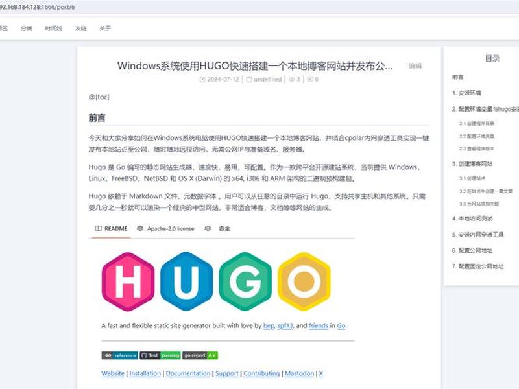Viewport: 519px width, 389px height.
Task: Click the blue U hexagon logo
Action: coord(186,282)
